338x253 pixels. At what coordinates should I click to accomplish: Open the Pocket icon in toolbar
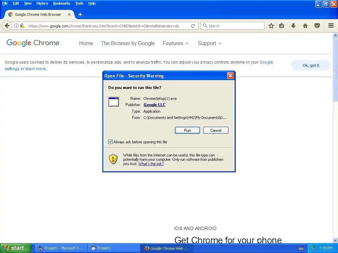tap(317, 26)
